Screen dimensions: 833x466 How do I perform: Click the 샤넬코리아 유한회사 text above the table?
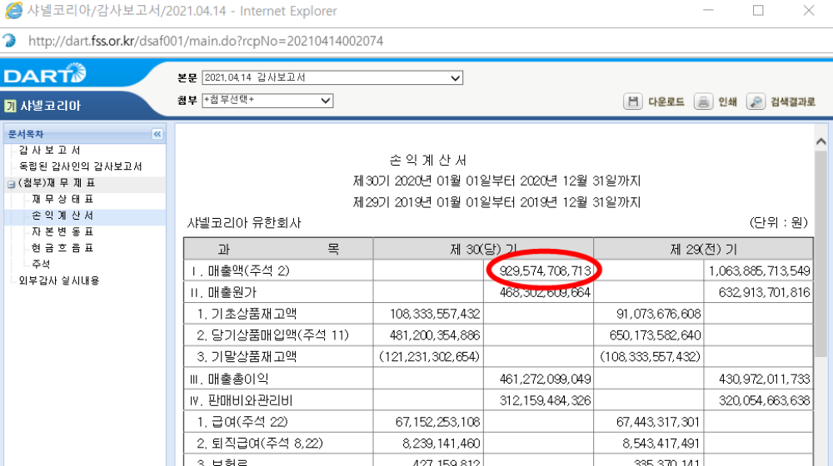[244, 223]
